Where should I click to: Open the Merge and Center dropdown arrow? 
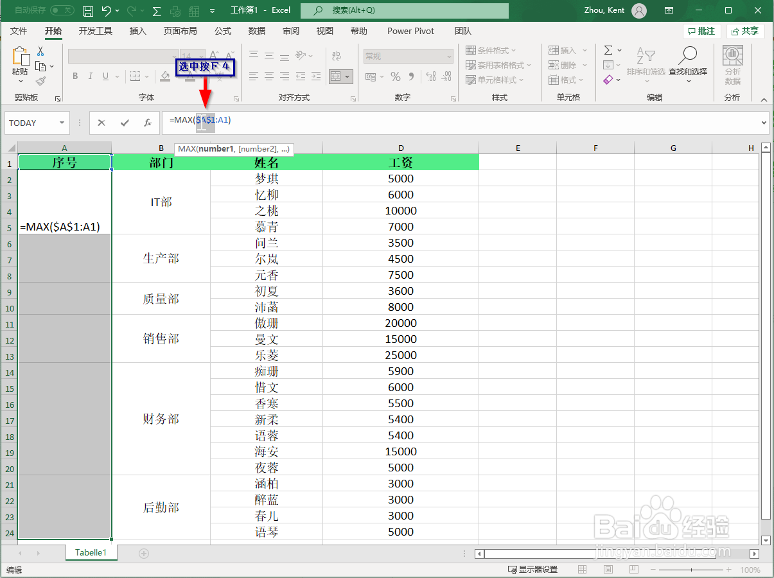point(348,76)
